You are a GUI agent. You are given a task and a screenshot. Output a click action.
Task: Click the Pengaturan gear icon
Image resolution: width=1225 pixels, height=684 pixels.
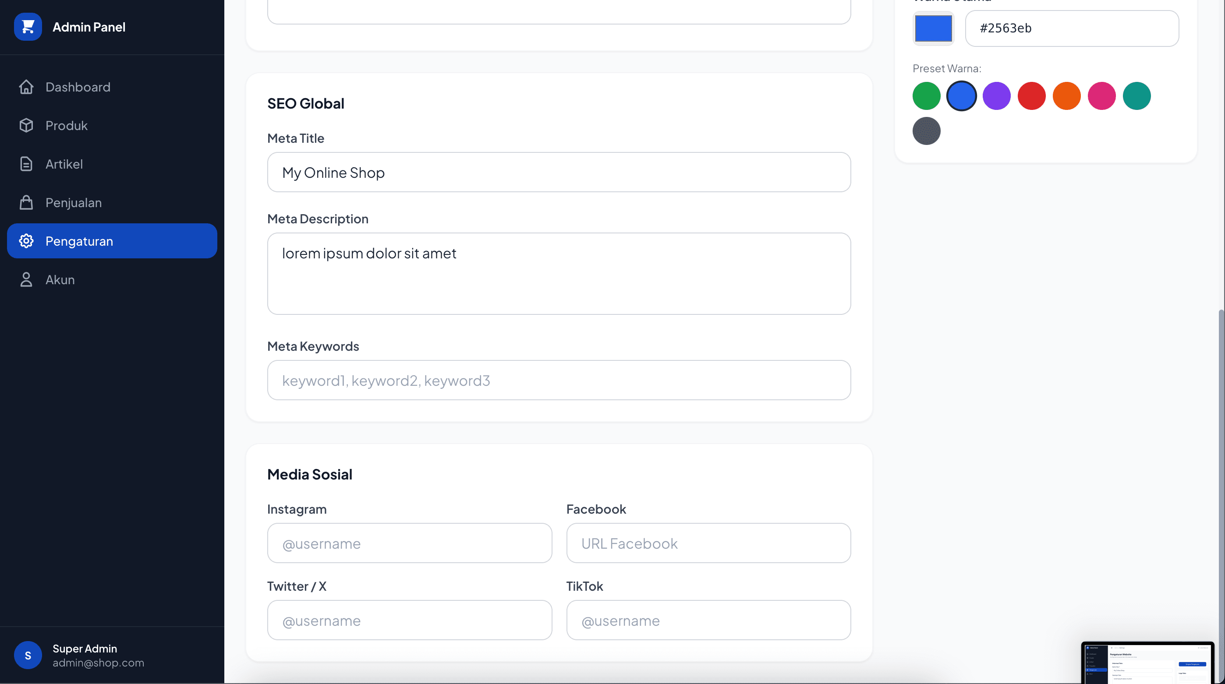pyautogui.click(x=26, y=241)
